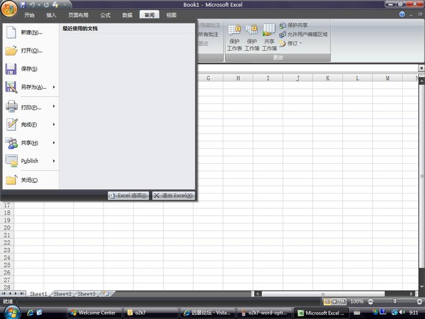Click 允许用户编辑区域 in the ribbon
The image size is (425, 319).
pyautogui.click(x=303, y=34)
